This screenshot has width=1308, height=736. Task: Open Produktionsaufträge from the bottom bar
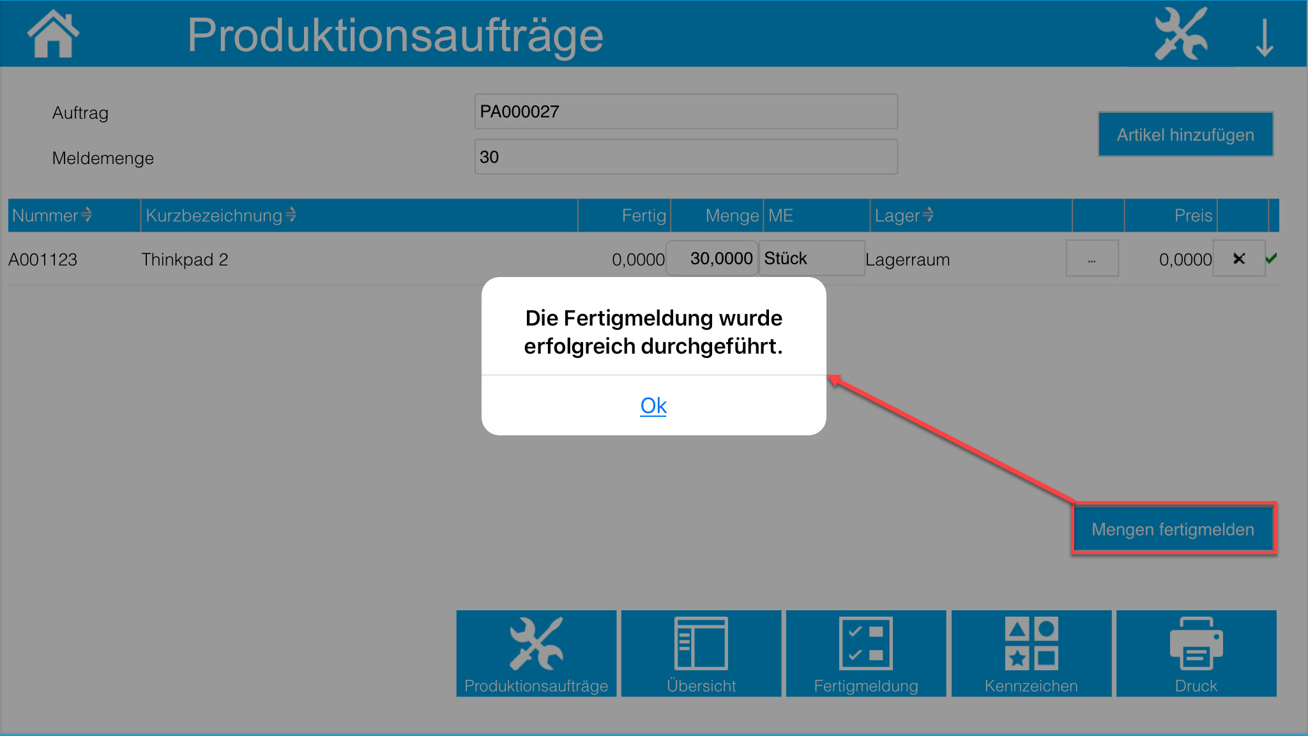536,653
